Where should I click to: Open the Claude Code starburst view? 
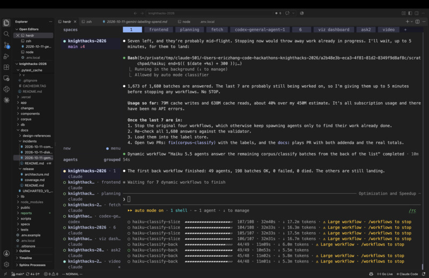[x=6, y=100]
